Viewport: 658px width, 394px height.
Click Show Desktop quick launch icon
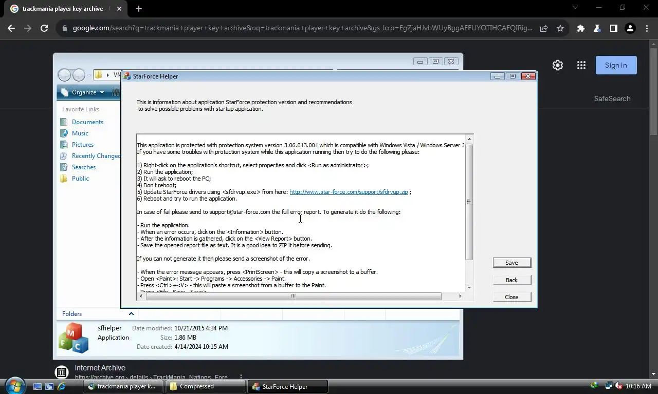[37, 386]
